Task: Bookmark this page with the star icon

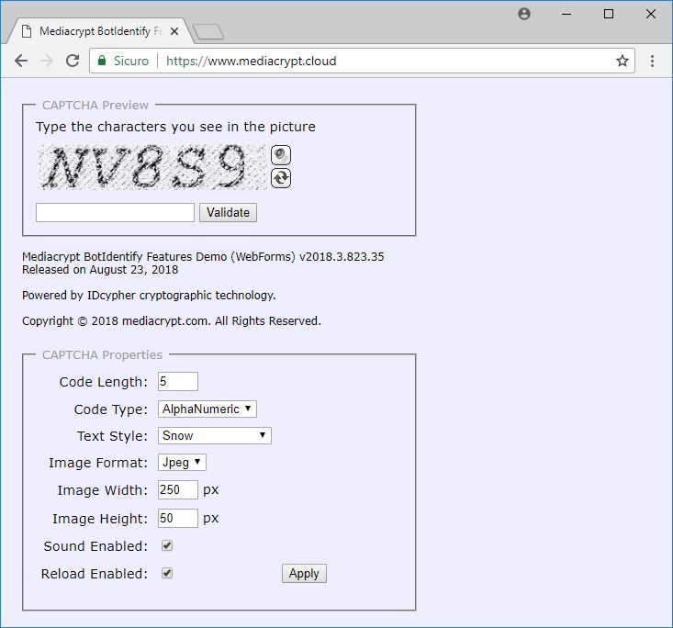Action: pyautogui.click(x=623, y=61)
